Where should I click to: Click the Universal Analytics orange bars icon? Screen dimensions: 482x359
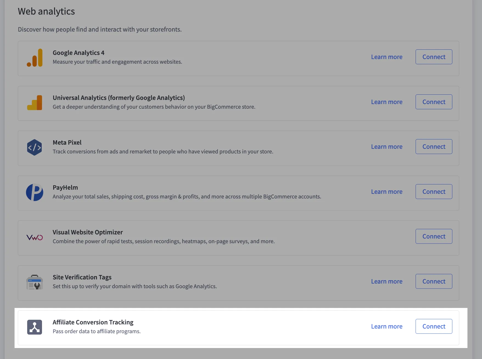click(35, 103)
